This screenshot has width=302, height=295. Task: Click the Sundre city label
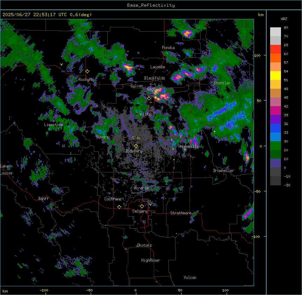point(102,137)
